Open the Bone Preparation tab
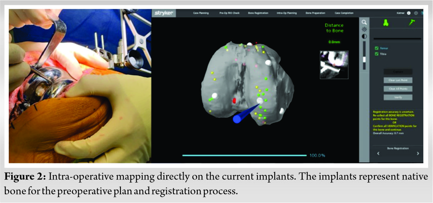The width and height of the screenshot is (433, 203). [314, 13]
